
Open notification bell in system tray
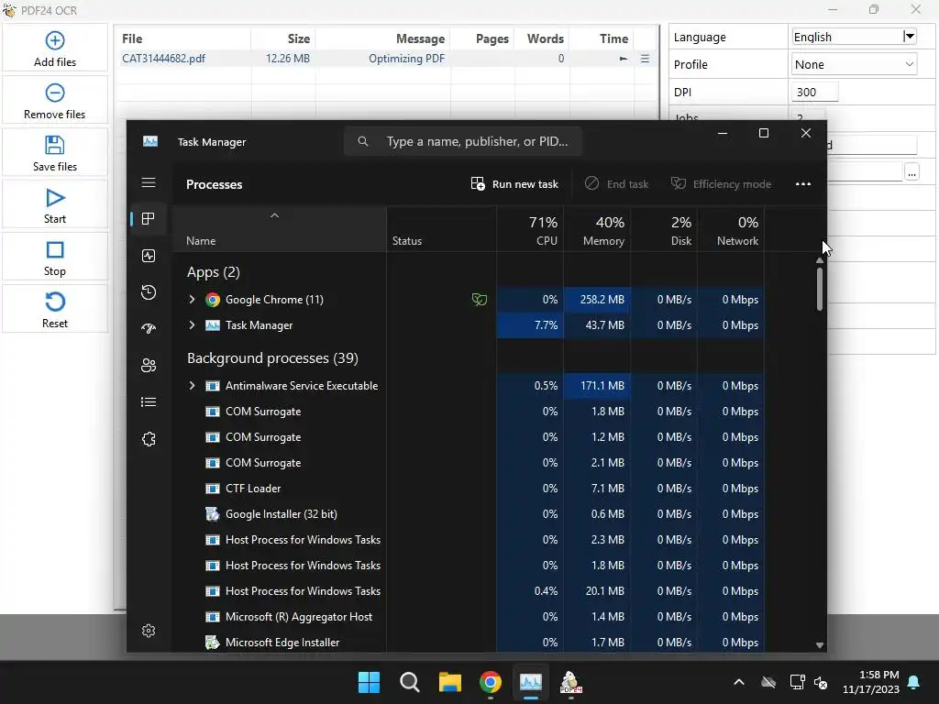tap(914, 682)
